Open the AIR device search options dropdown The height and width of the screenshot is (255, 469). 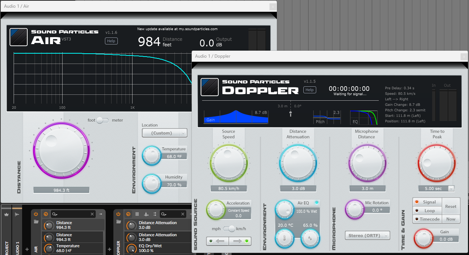coord(54,214)
